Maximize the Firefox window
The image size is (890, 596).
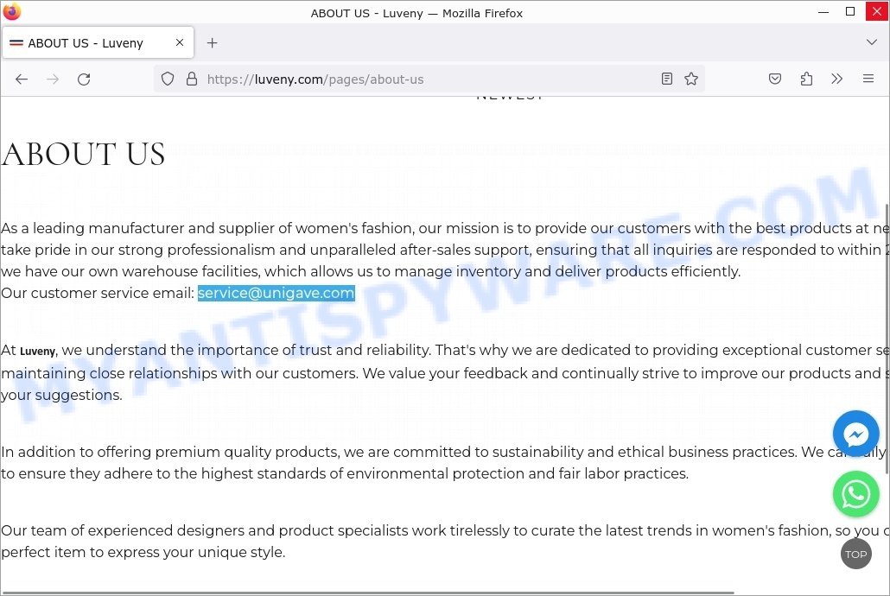pos(850,12)
